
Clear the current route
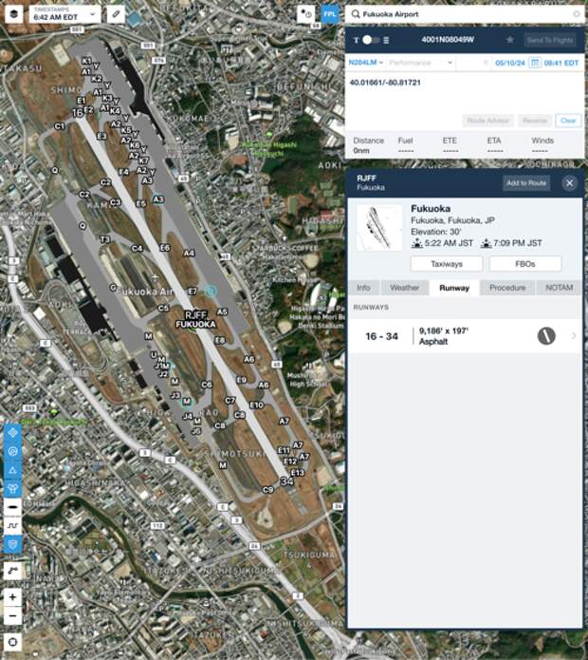[568, 121]
